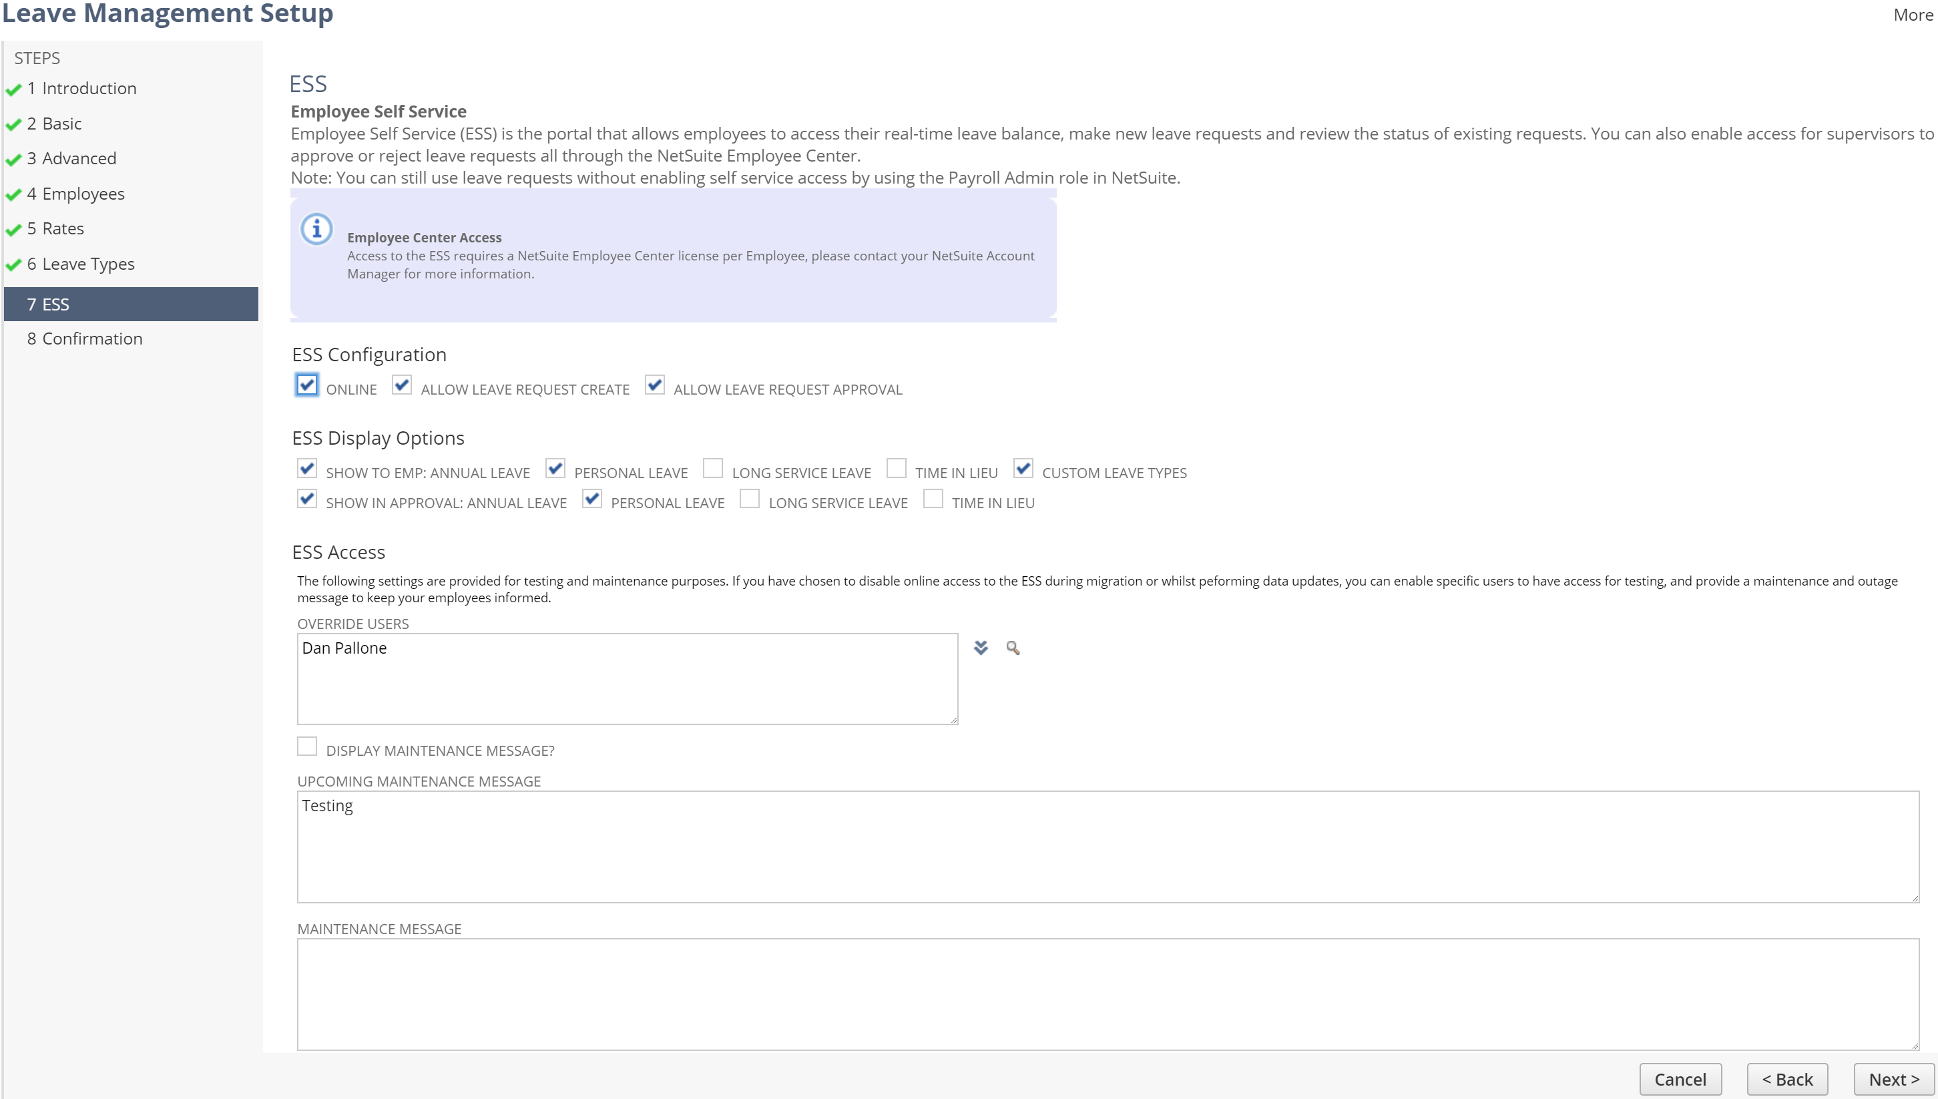Image resolution: width=1938 pixels, height=1099 pixels.
Task: Open the employee search magnifier beside Override Users
Action: pos(1013,648)
